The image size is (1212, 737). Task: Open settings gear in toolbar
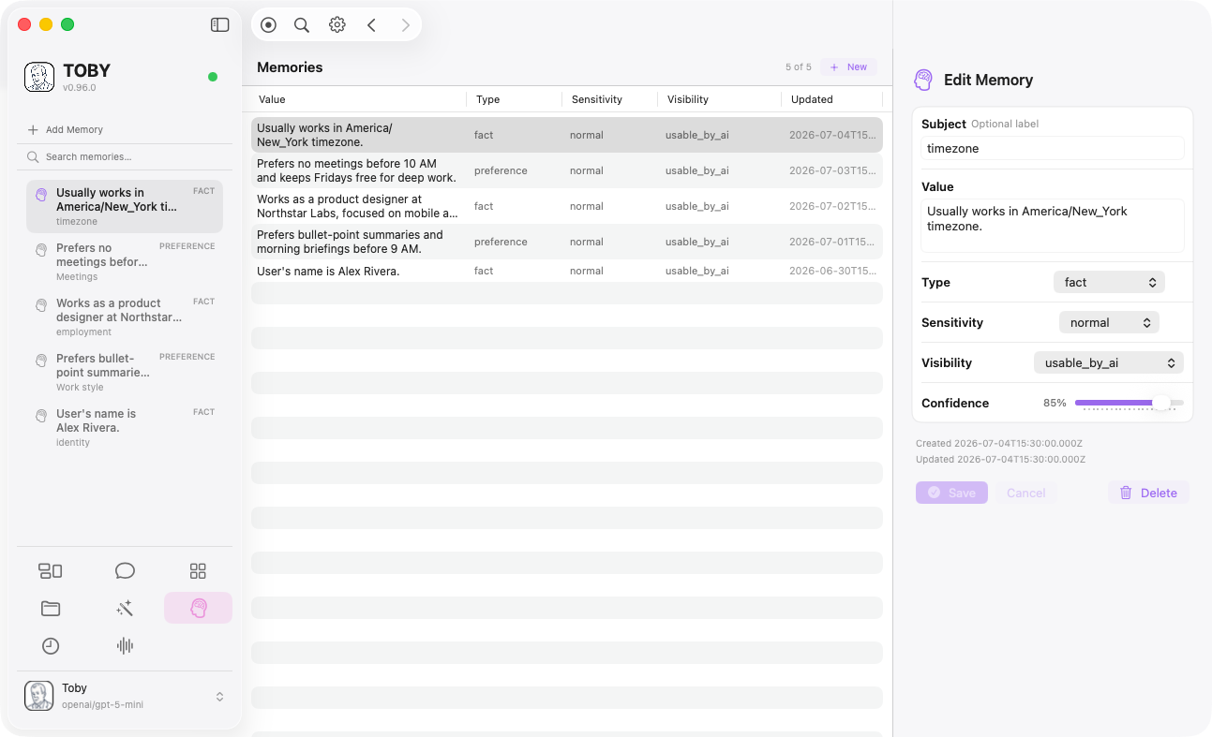(x=337, y=25)
